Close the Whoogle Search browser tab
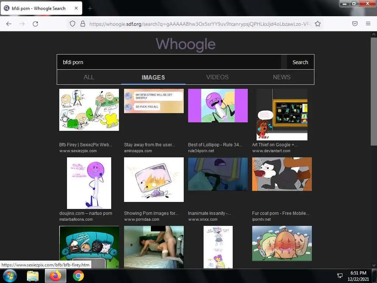Viewport: 377px width, 283px height. coord(76,8)
